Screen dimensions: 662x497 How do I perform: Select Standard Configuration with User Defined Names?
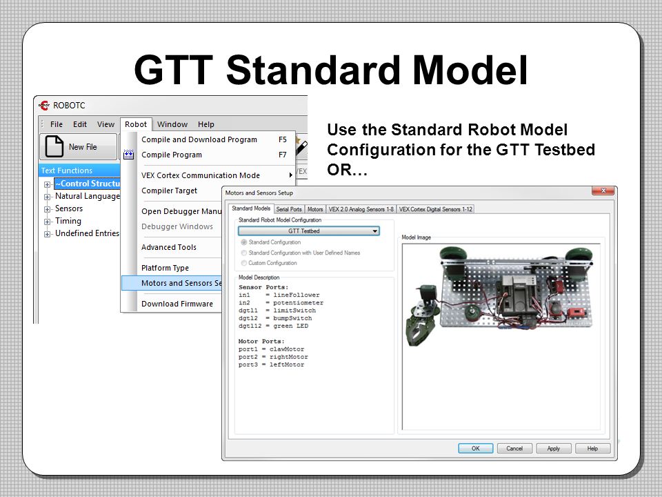pyautogui.click(x=243, y=253)
